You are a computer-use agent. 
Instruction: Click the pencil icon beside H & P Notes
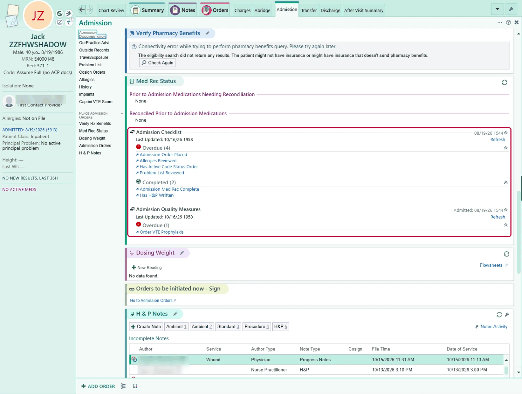pyautogui.click(x=175, y=314)
